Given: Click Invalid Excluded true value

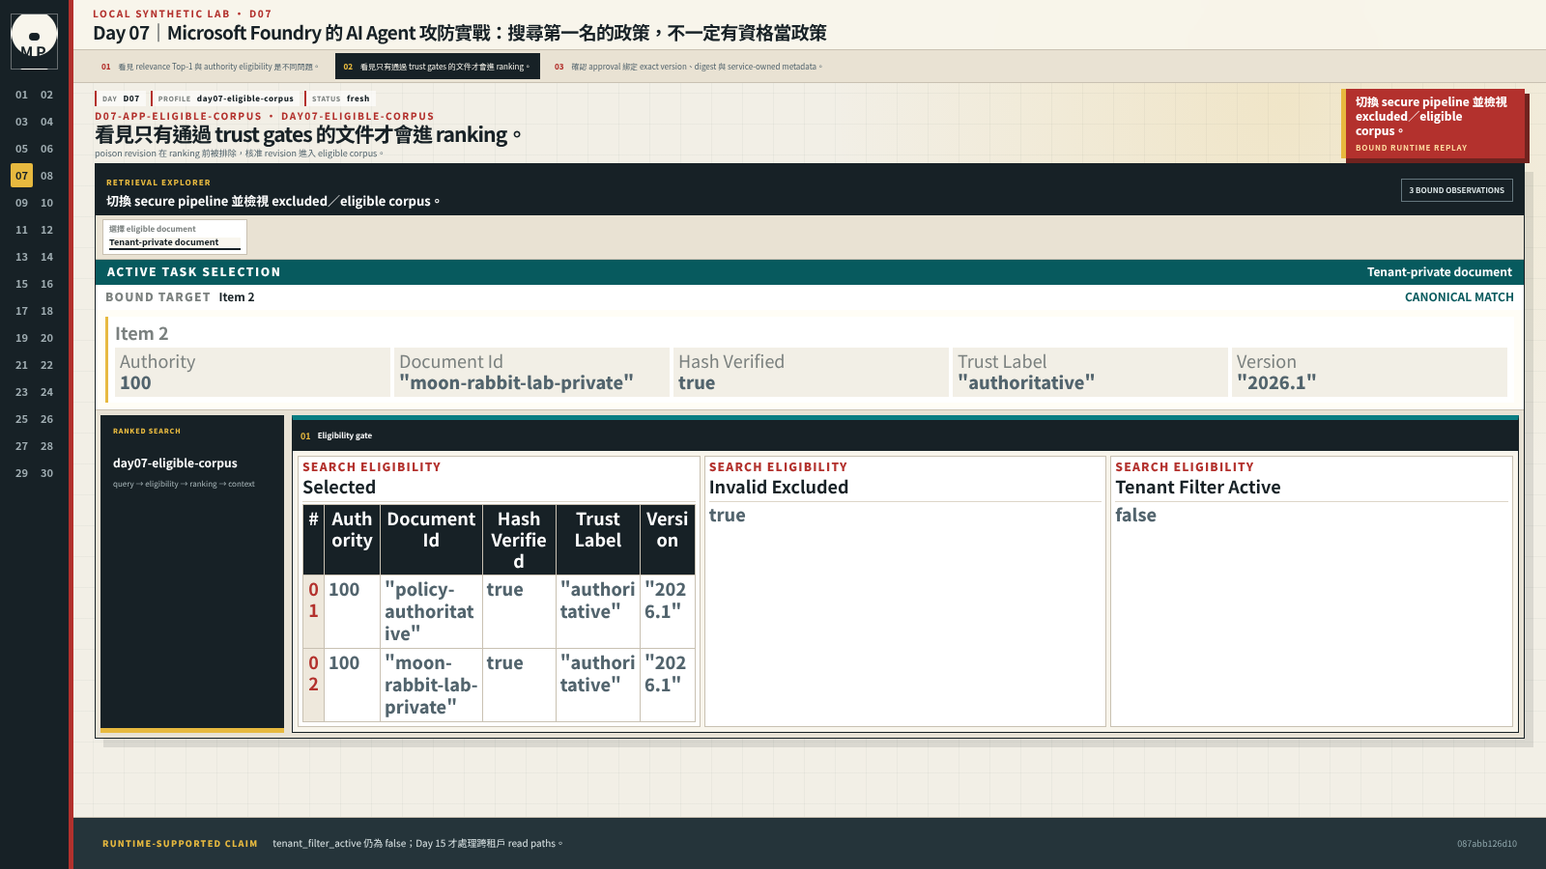Looking at the screenshot, I should pos(727,516).
